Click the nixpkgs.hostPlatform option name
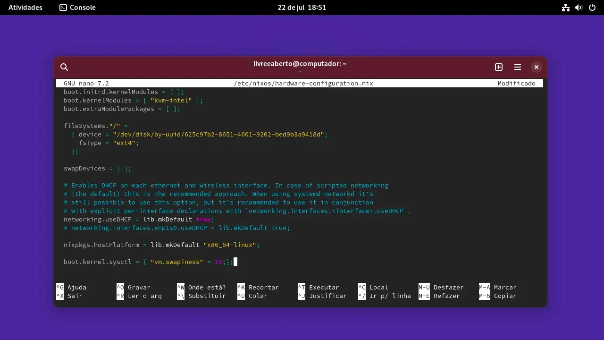 [x=101, y=245]
